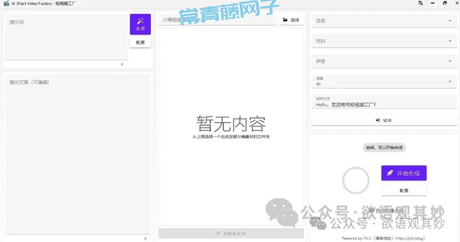This screenshot has height=242, width=460.
Task: Toggle the 自动批量合成 checkbox
Action: click(371, 211)
